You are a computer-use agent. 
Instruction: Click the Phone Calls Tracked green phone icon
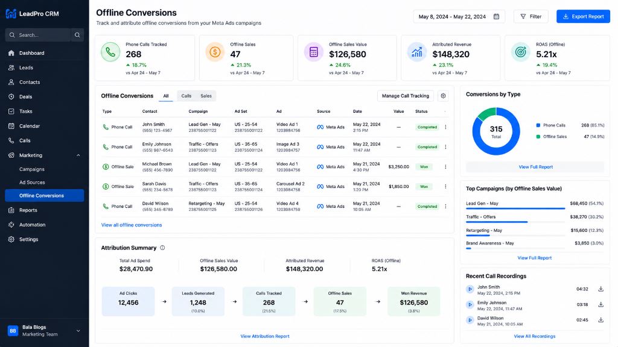[110, 52]
